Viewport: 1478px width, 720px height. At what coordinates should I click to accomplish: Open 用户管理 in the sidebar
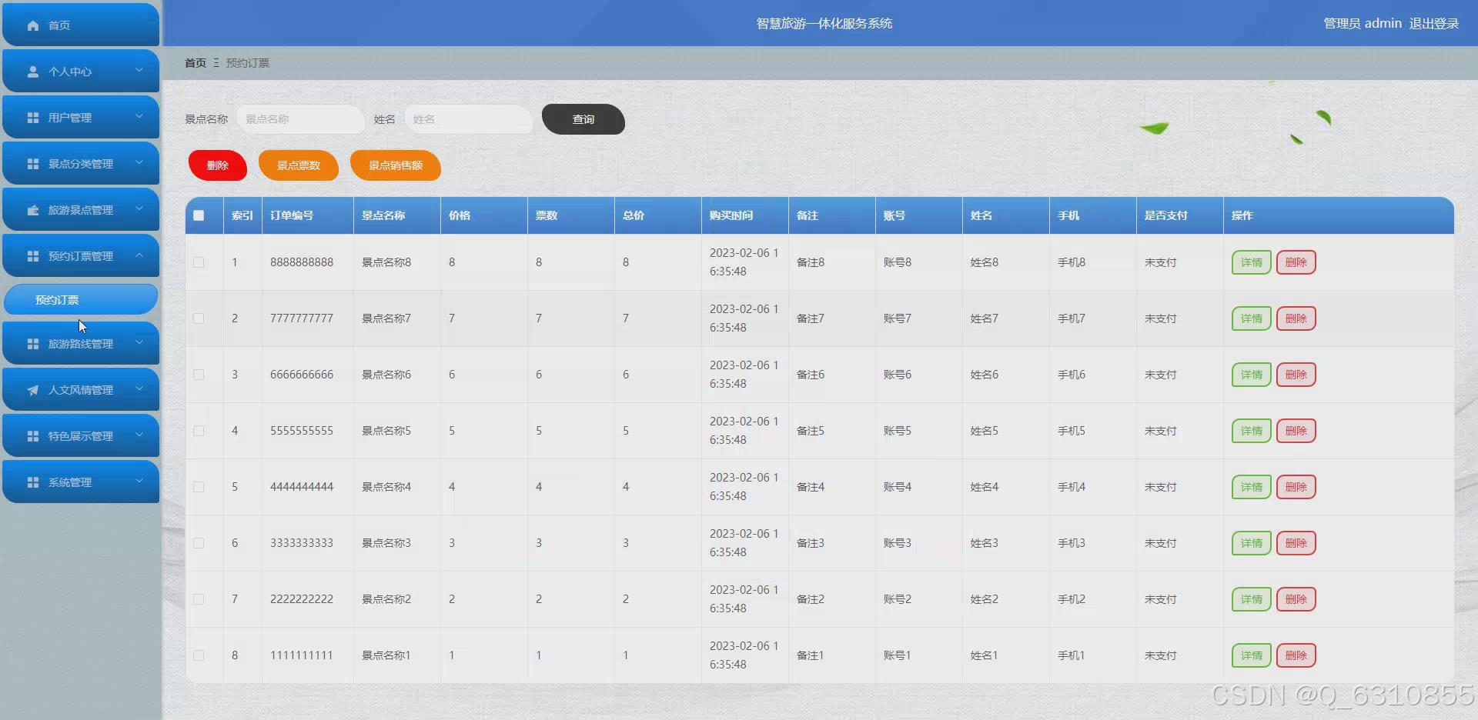[81, 117]
